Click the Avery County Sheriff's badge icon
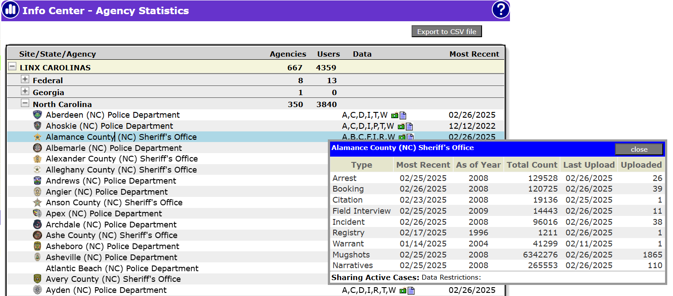The image size is (673, 296). [x=38, y=279]
